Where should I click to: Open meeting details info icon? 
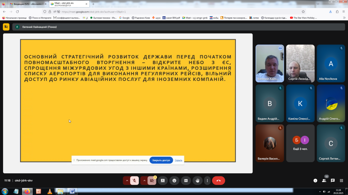coord(315,180)
